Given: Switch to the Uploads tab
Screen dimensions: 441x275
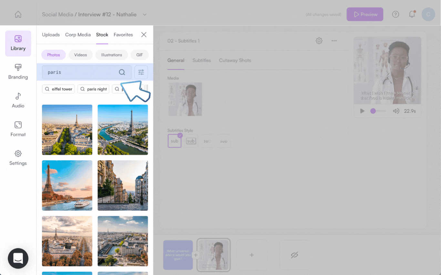Looking at the screenshot, I should click(x=51, y=35).
